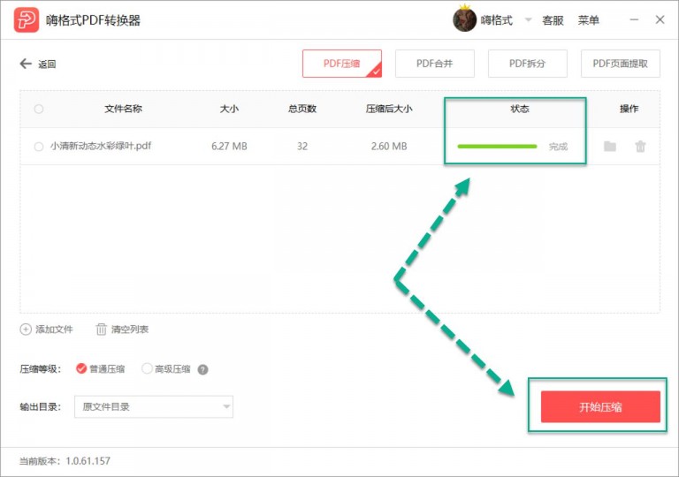Close the converter window

coord(660,20)
